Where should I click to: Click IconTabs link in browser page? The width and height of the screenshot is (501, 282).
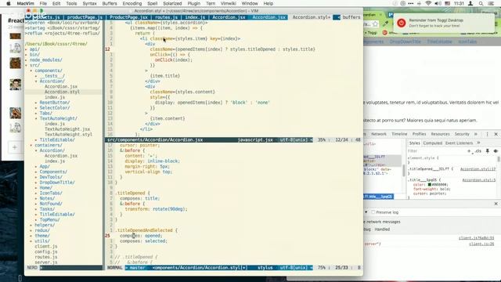coord(467,42)
